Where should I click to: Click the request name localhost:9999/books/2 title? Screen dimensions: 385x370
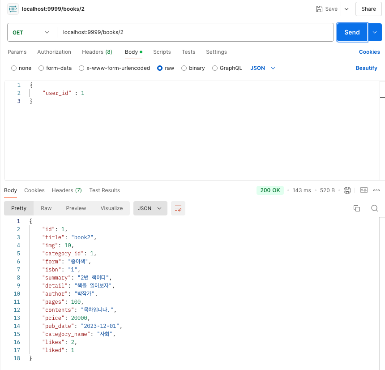tap(53, 9)
